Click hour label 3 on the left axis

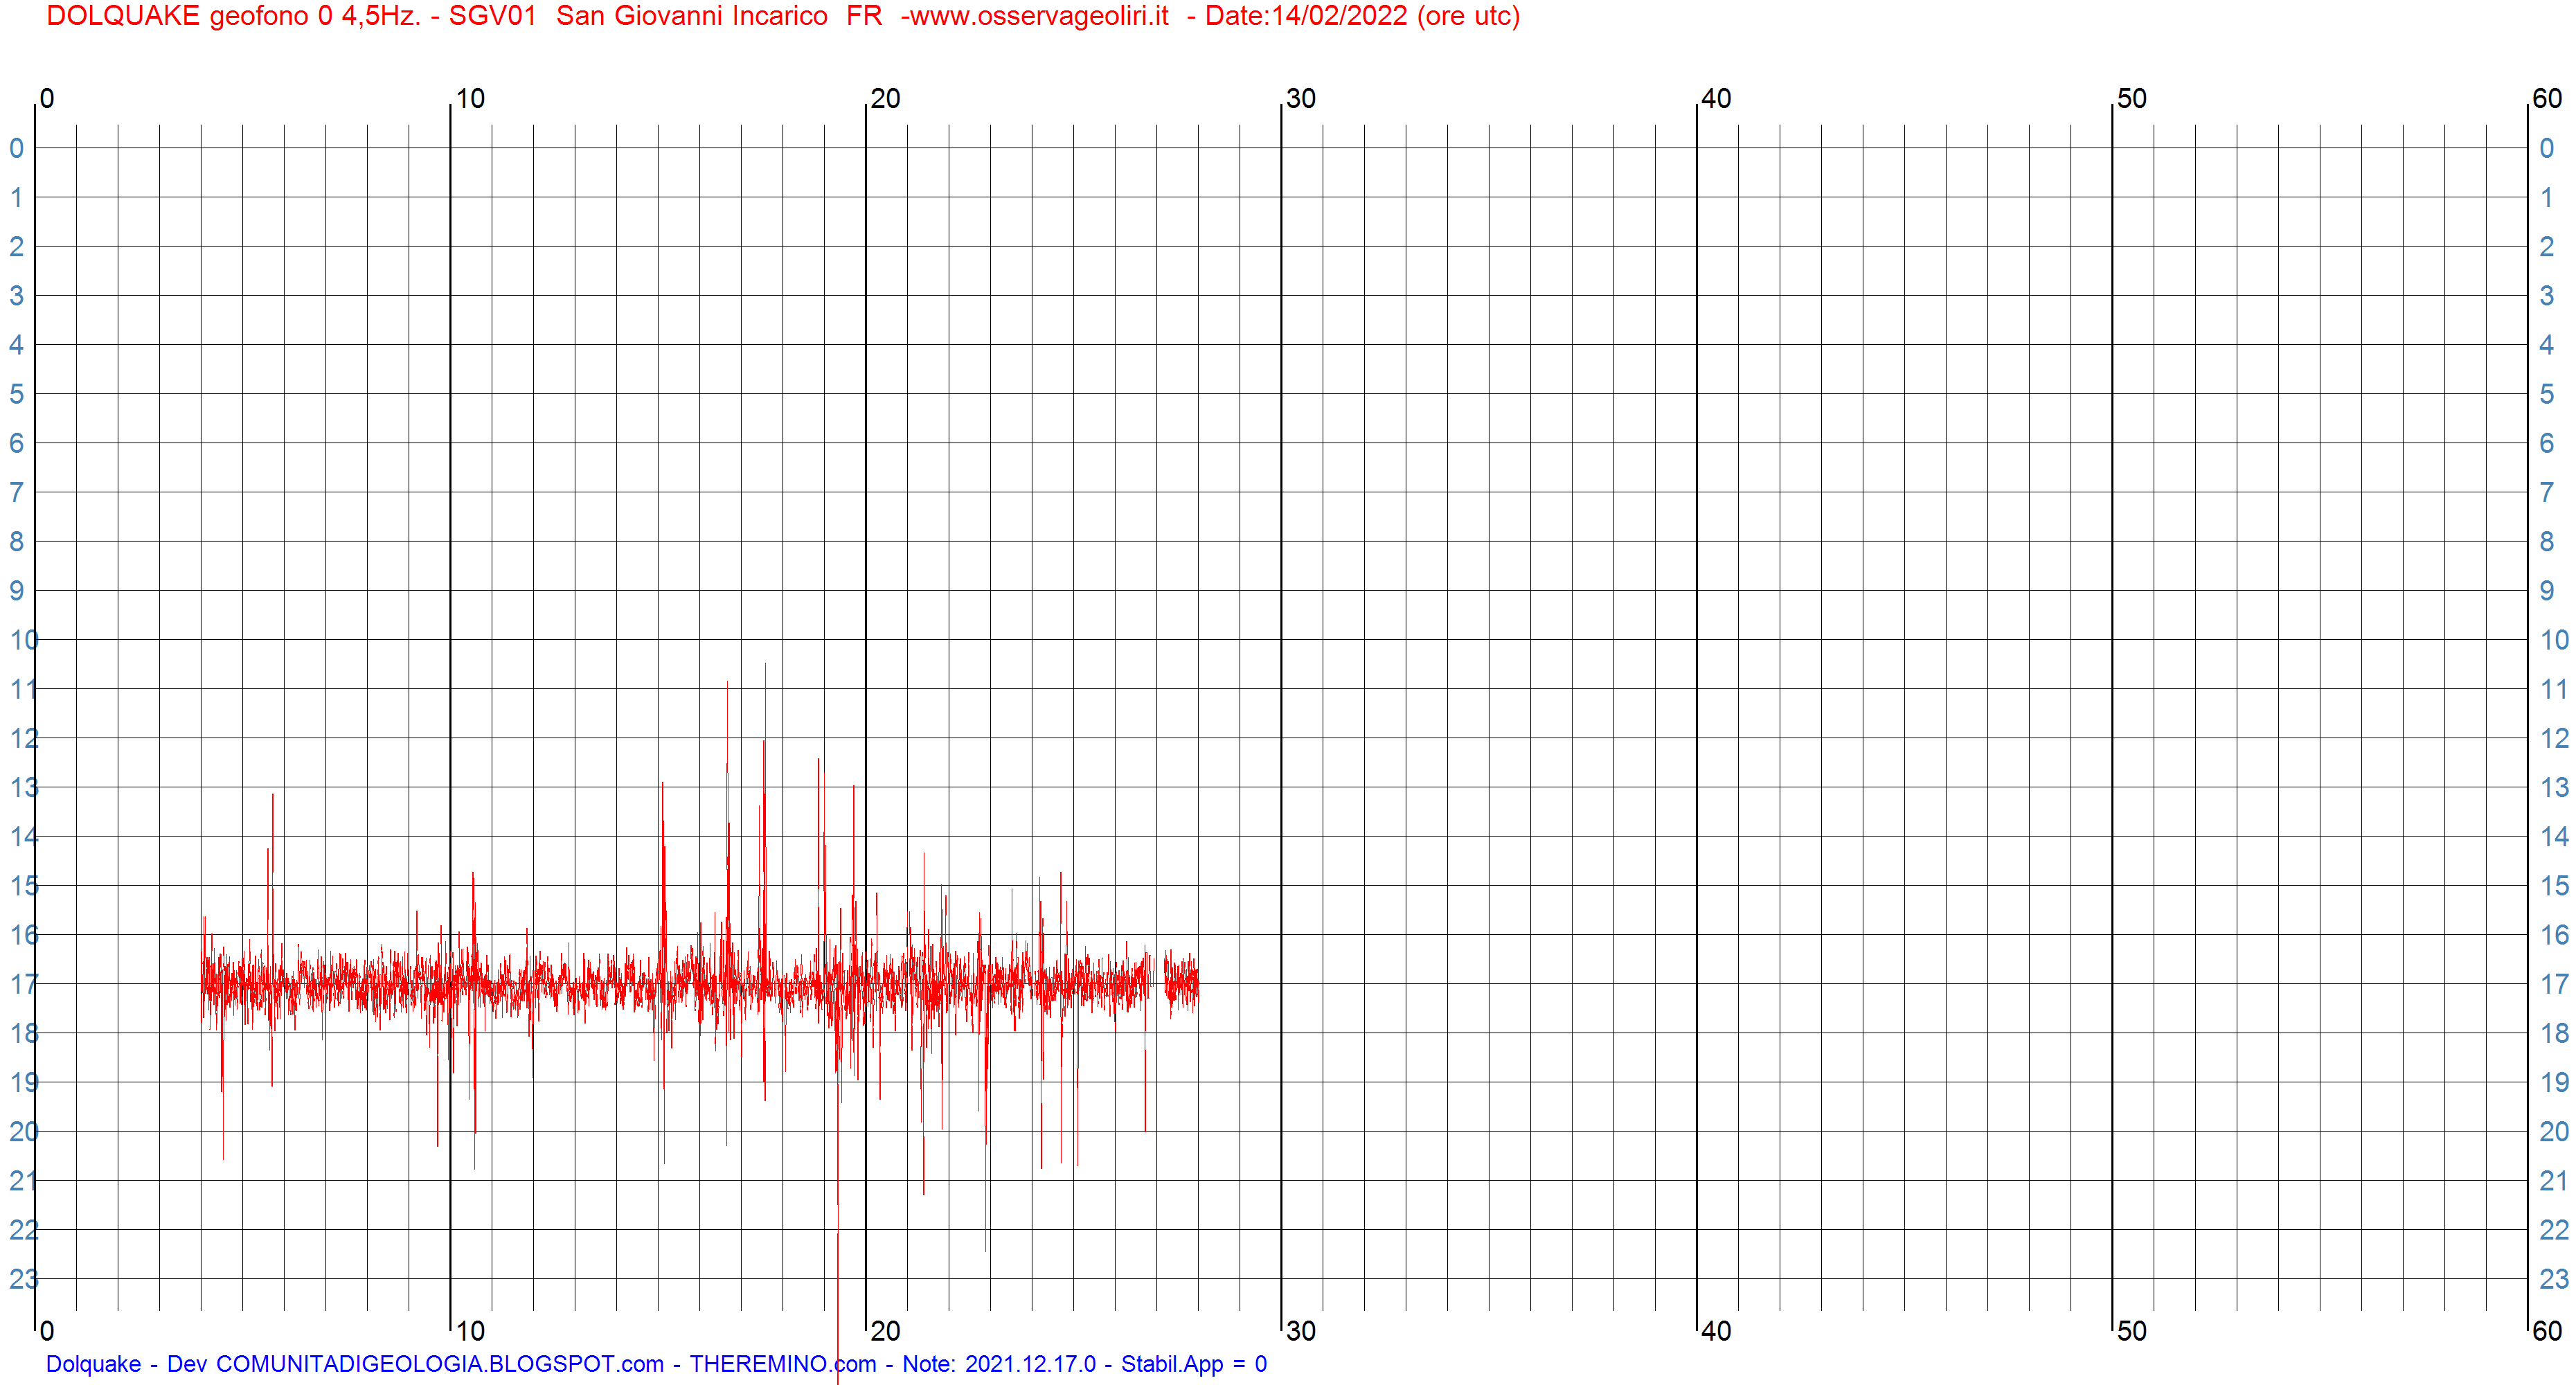[17, 296]
